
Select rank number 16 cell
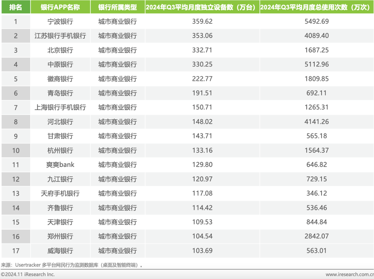click(16, 237)
